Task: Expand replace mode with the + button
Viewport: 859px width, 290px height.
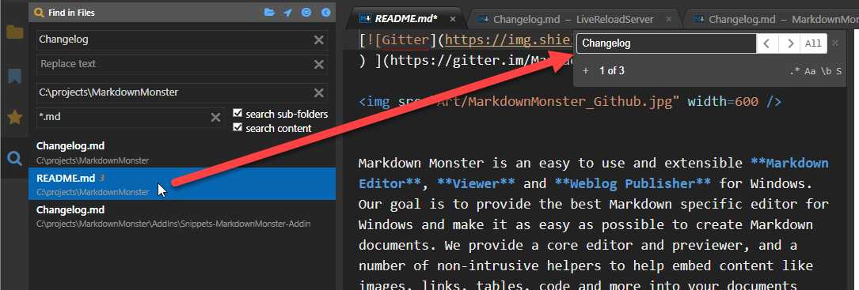Action: tap(586, 71)
